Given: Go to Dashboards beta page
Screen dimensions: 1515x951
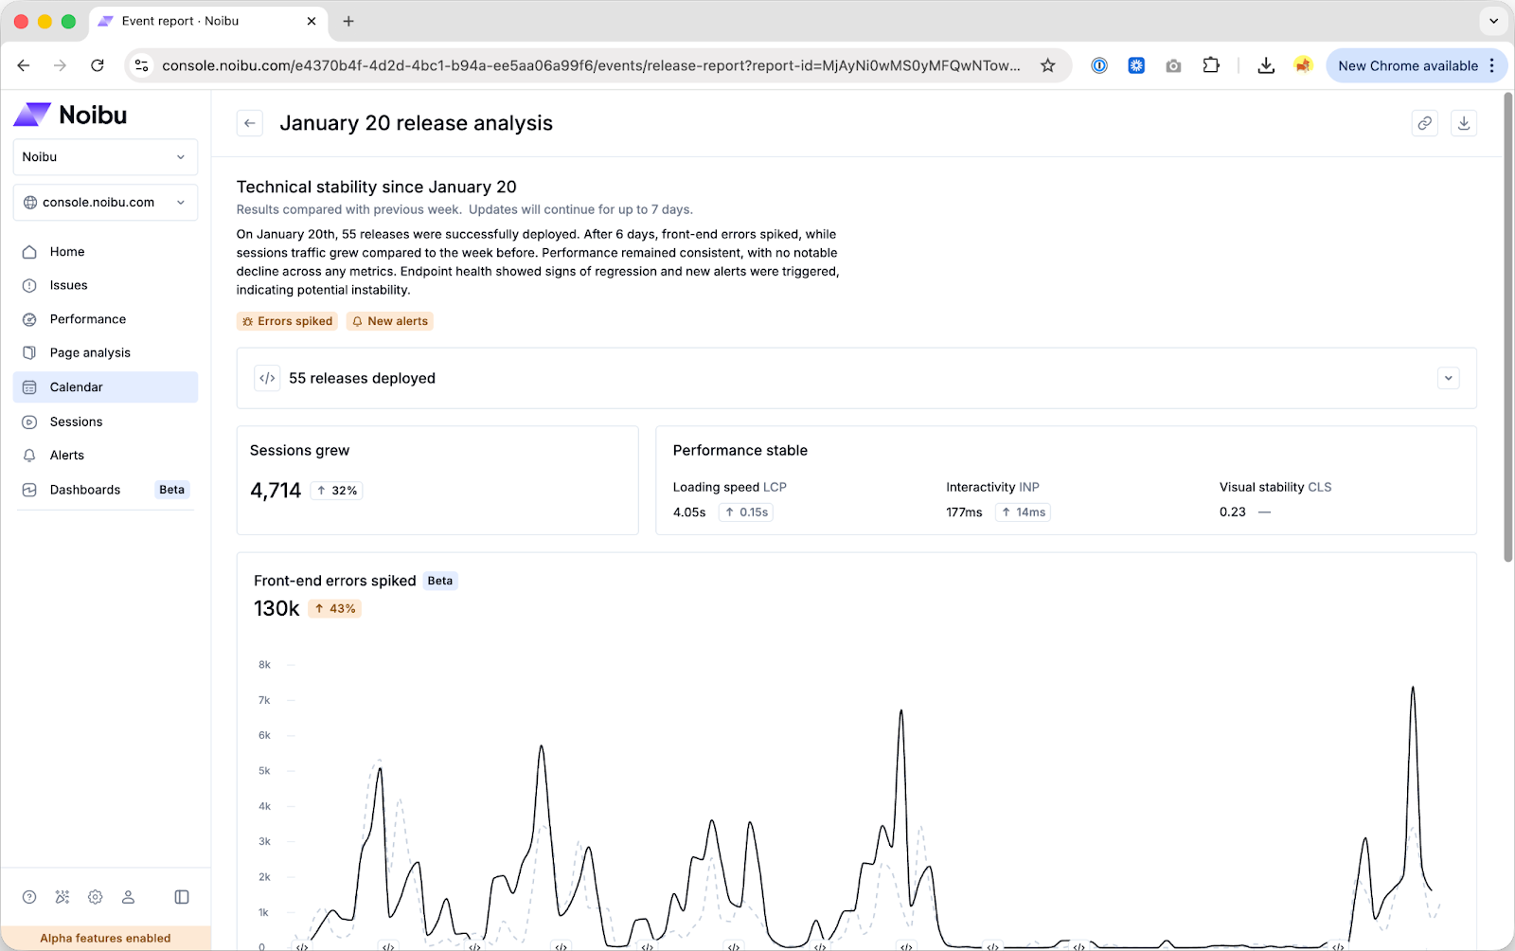Looking at the screenshot, I should point(85,490).
